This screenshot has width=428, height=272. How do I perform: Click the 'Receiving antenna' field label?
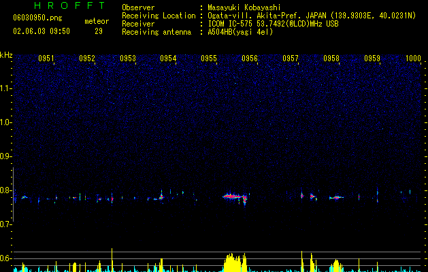click(157, 32)
